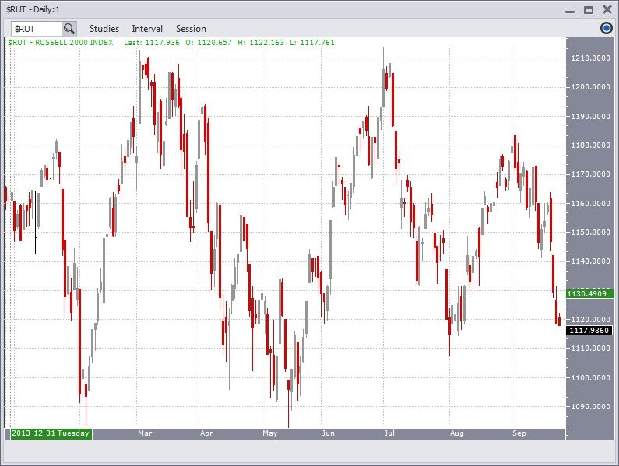The image size is (619, 466).
Task: Click the 1210.0000 price axis label
Action: tap(590, 58)
